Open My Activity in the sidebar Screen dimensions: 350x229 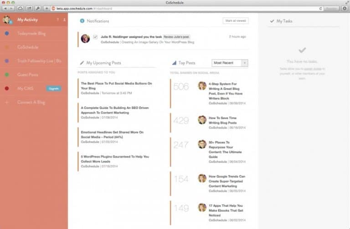pos(27,20)
